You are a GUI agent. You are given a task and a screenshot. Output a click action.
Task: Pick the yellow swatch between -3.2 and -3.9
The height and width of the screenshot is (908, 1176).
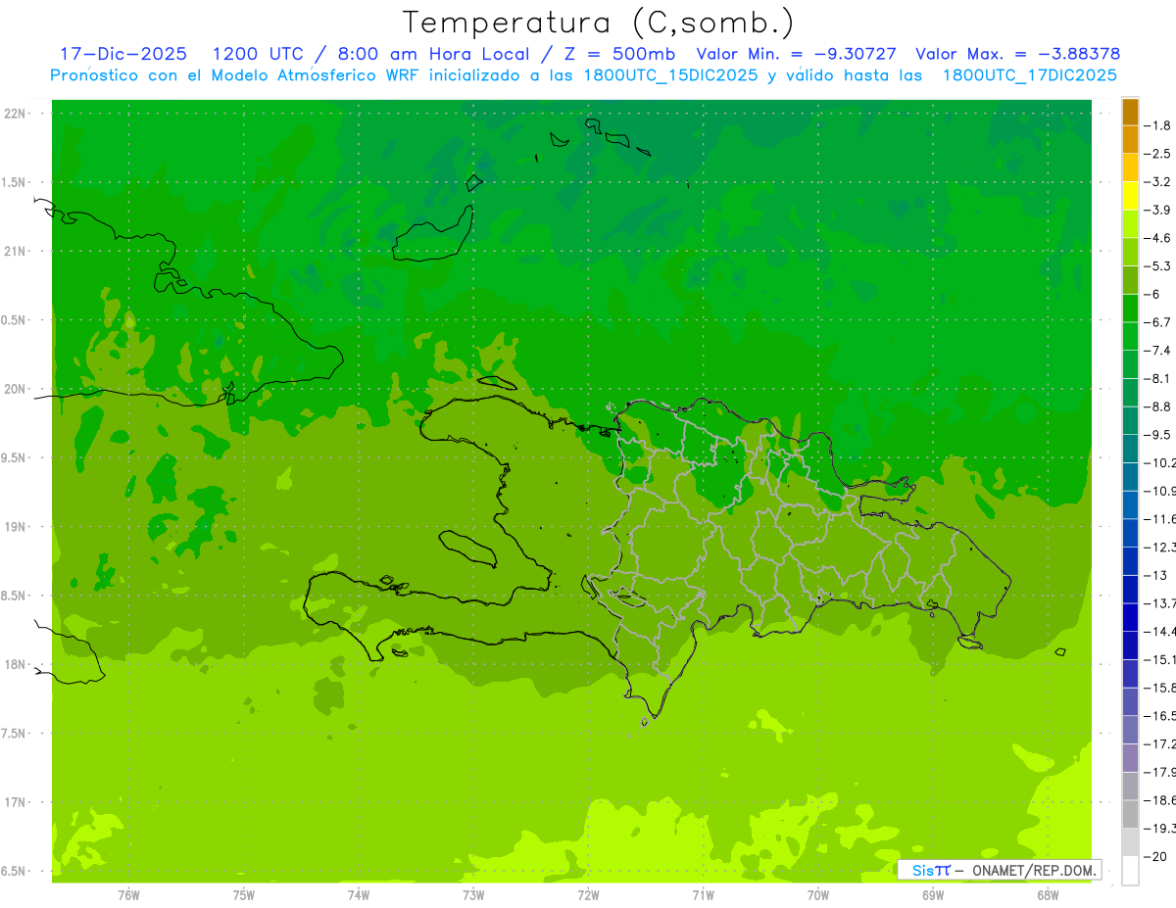[1130, 196]
